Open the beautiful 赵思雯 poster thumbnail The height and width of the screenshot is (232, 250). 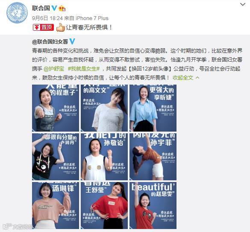coord(153,206)
